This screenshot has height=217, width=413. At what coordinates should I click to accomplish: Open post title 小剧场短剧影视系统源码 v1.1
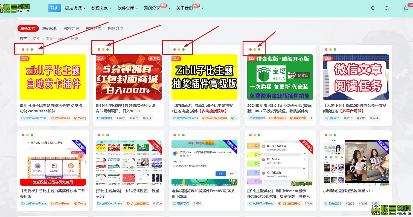tap(348, 191)
